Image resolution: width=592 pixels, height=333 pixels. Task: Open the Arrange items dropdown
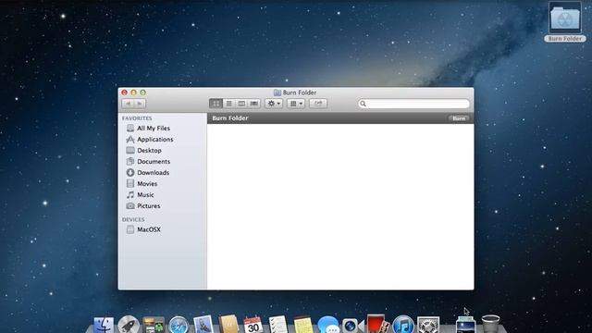pyautogui.click(x=296, y=104)
